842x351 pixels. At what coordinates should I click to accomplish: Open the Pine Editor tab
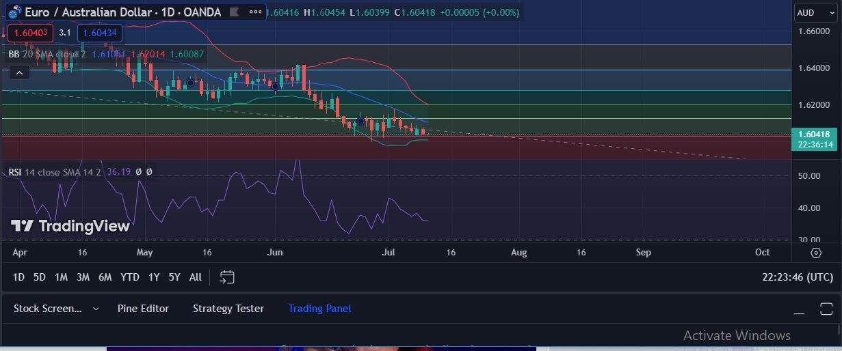click(x=143, y=309)
